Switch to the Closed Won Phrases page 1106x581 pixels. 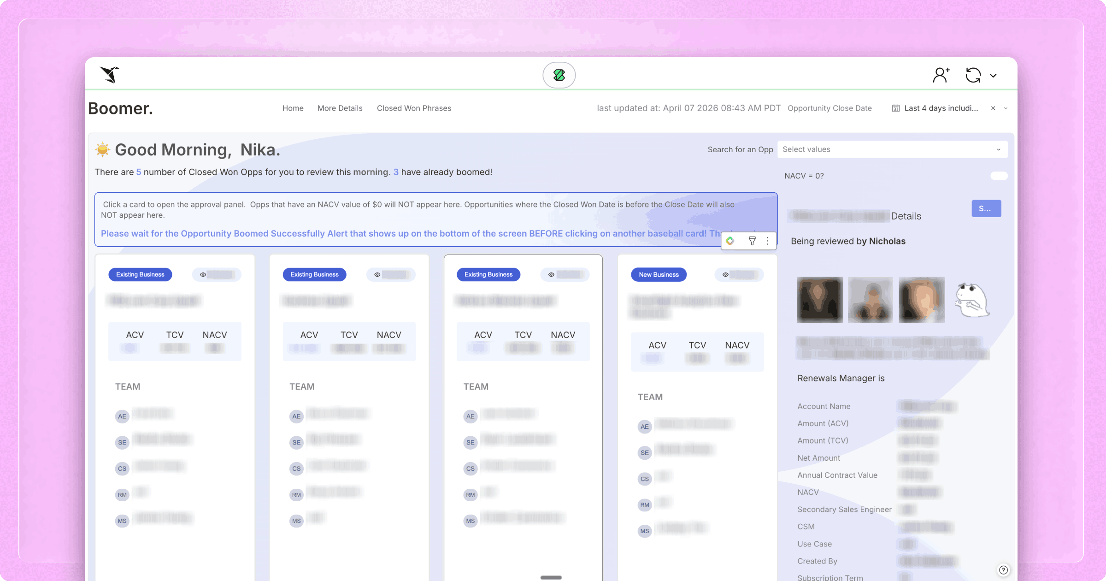[x=414, y=108]
